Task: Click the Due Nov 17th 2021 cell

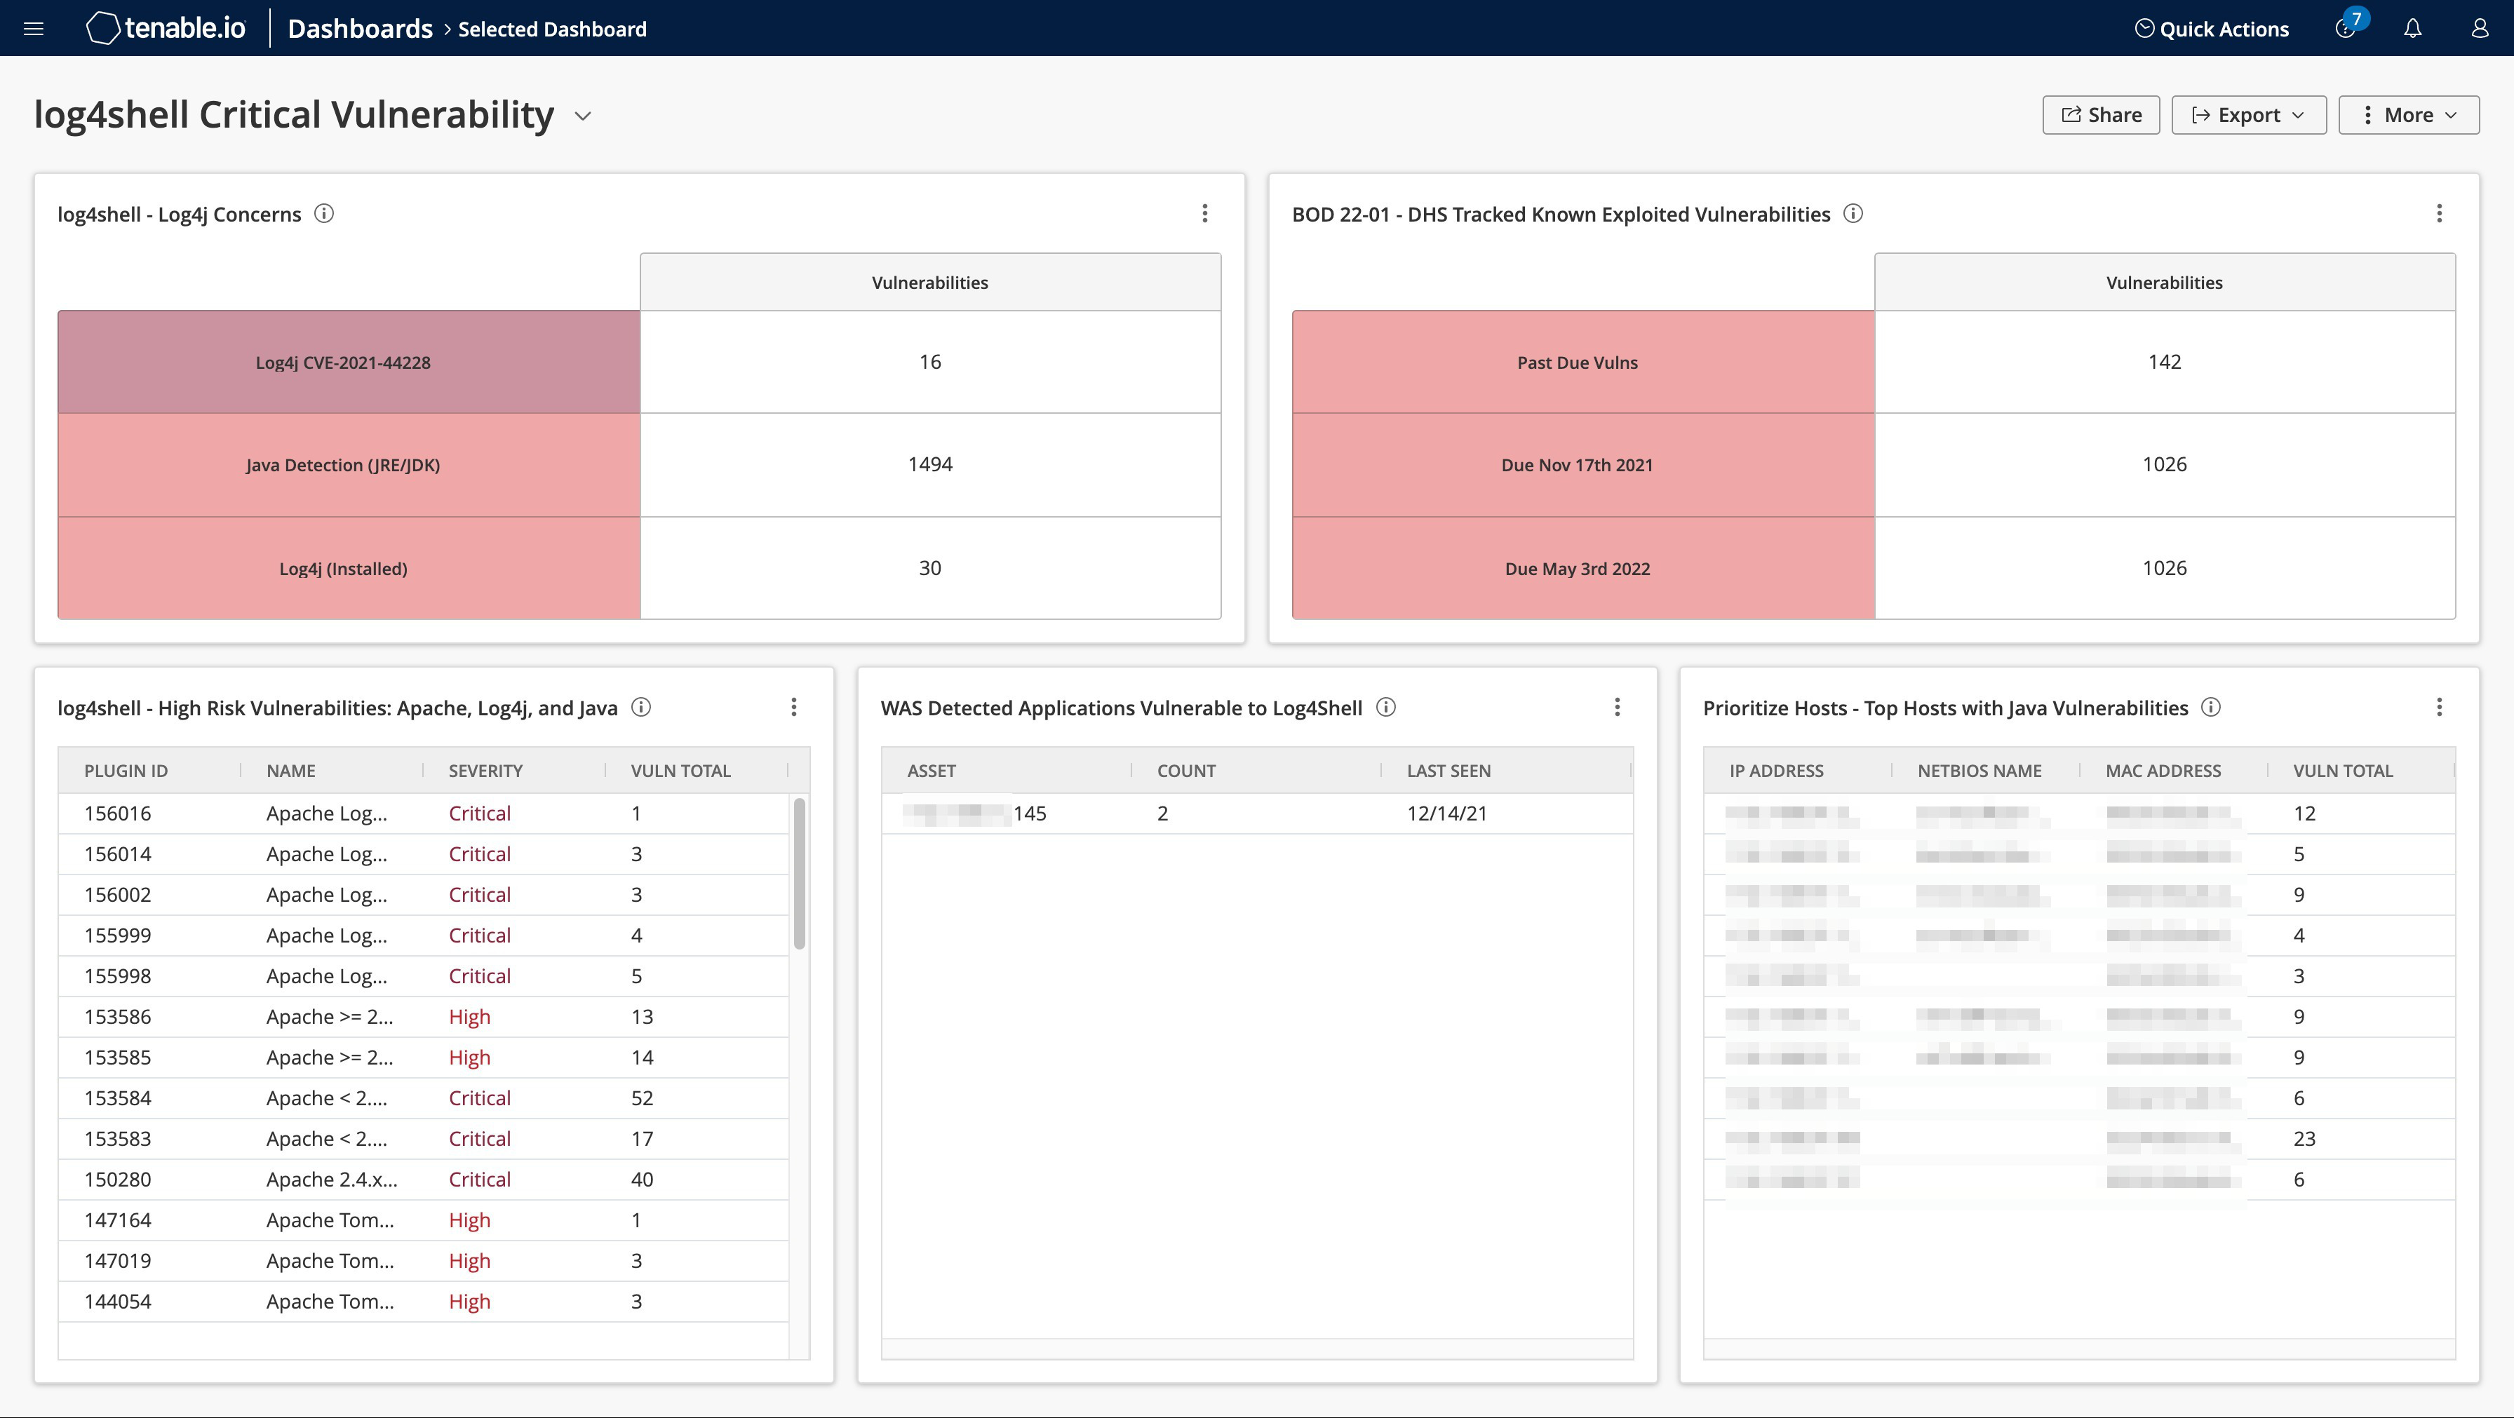Action: [x=1583, y=466]
